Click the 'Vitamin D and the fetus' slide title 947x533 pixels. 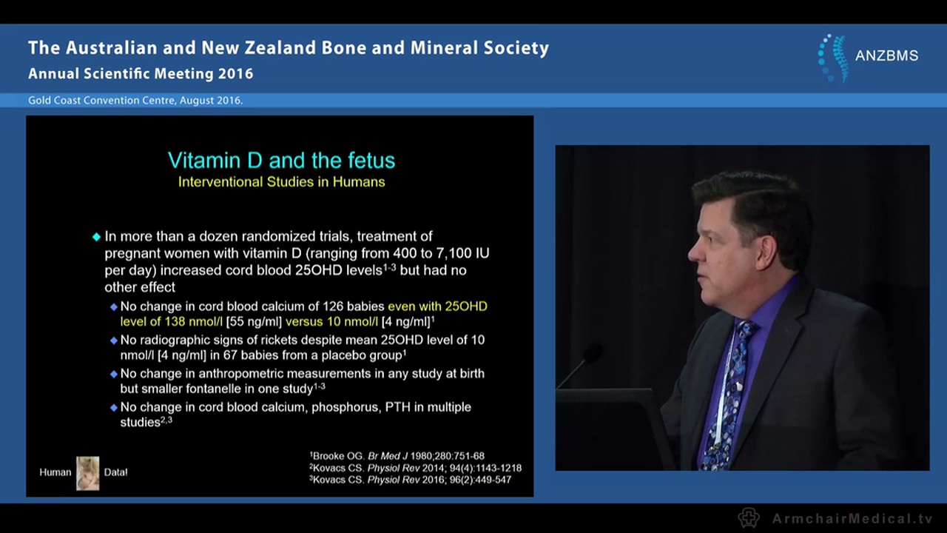click(281, 160)
